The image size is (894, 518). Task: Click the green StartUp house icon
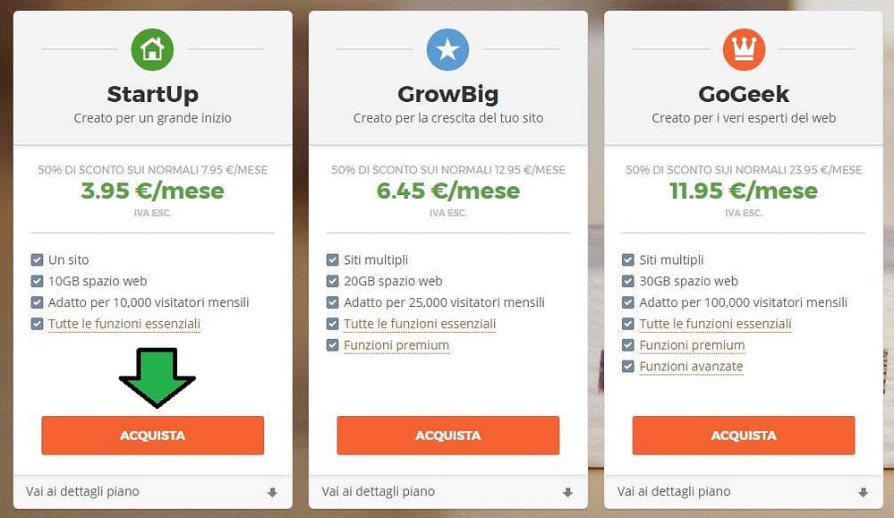point(152,49)
